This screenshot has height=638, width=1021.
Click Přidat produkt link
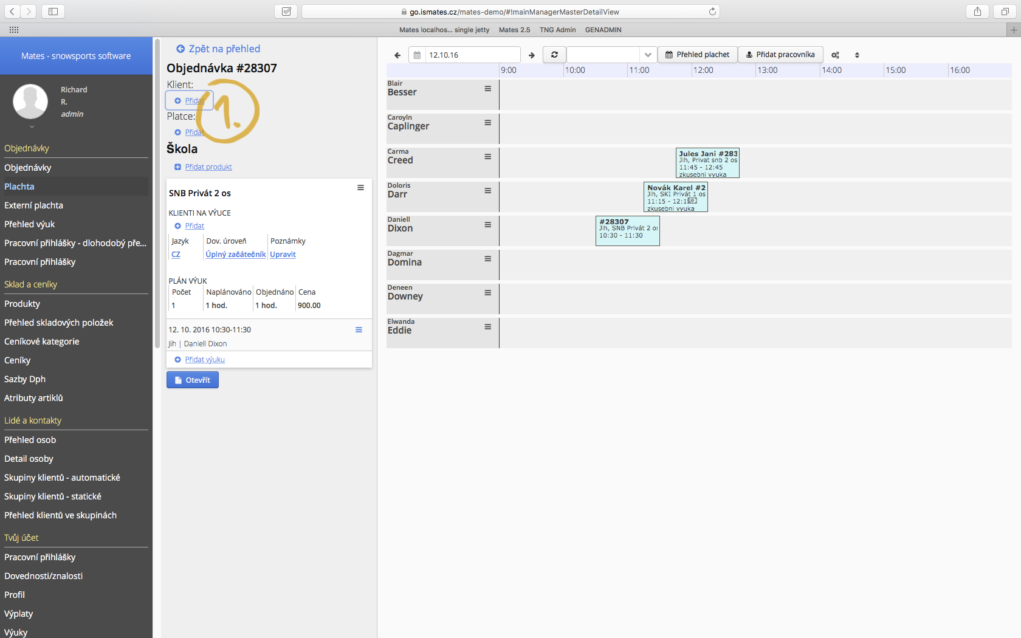pyautogui.click(x=208, y=166)
